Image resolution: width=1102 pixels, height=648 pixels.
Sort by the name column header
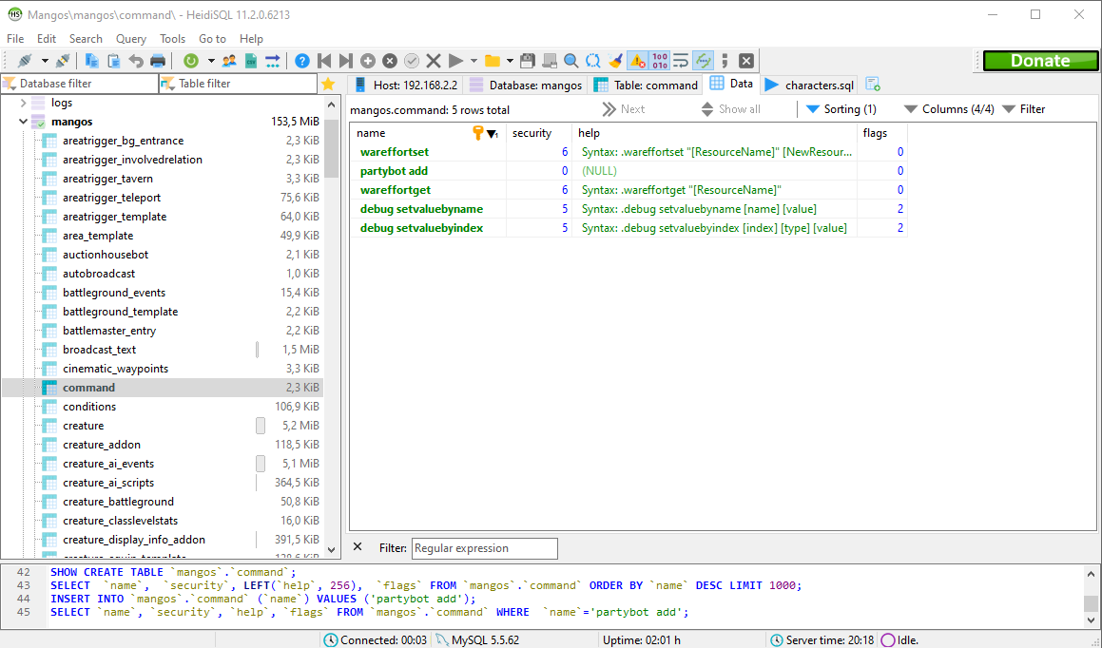[x=428, y=133]
